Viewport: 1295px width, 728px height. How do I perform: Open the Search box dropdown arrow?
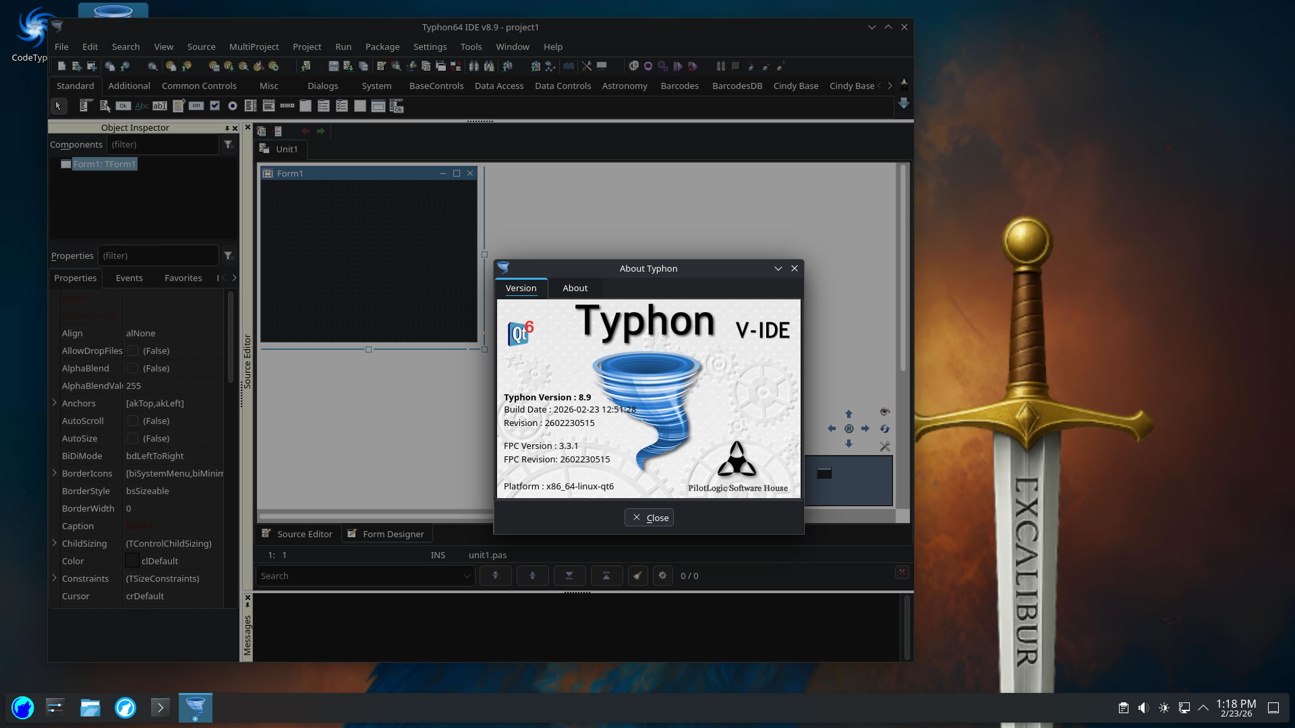point(467,576)
